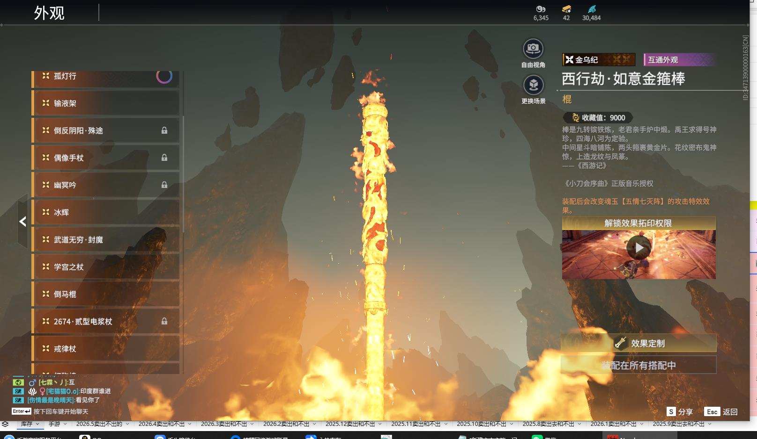Open the 自由视角 free camera view

pos(533,49)
